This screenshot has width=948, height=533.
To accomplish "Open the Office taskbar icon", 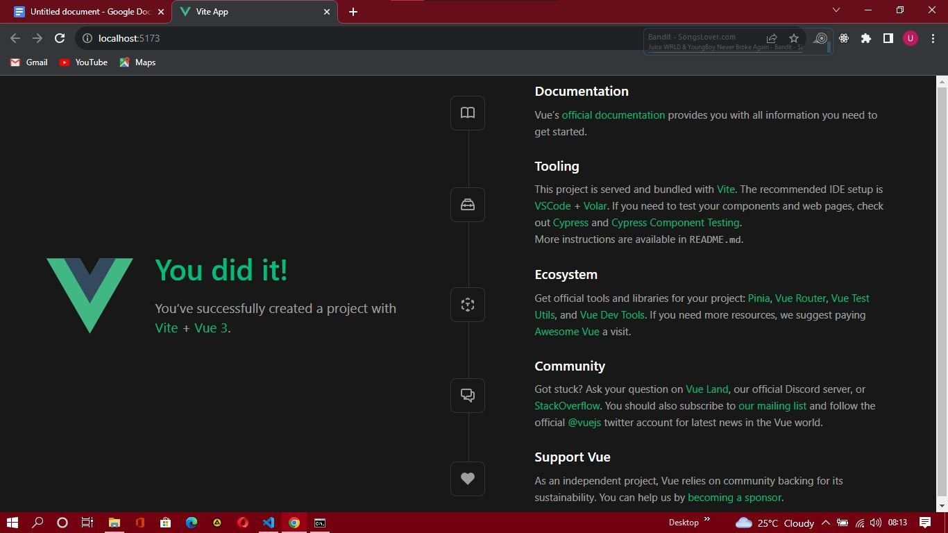I will click(139, 523).
